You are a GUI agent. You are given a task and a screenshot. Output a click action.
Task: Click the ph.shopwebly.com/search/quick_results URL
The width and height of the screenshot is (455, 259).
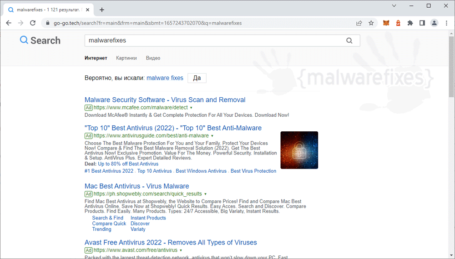pos(148,194)
